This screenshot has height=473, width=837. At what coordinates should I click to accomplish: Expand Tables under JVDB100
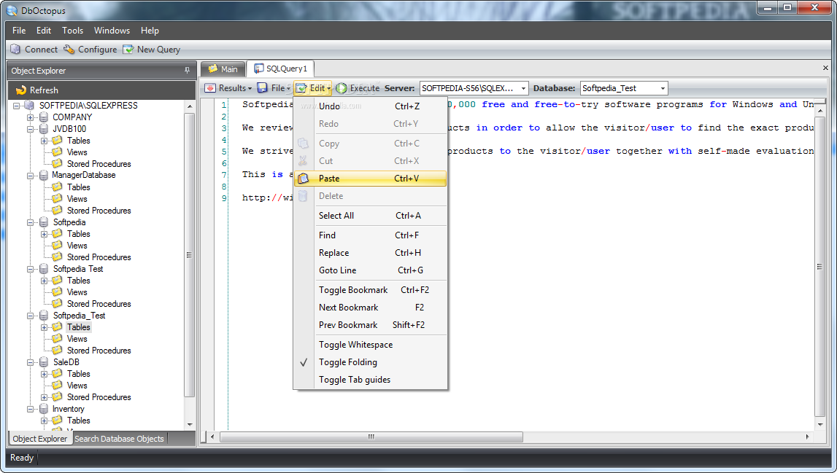[45, 141]
